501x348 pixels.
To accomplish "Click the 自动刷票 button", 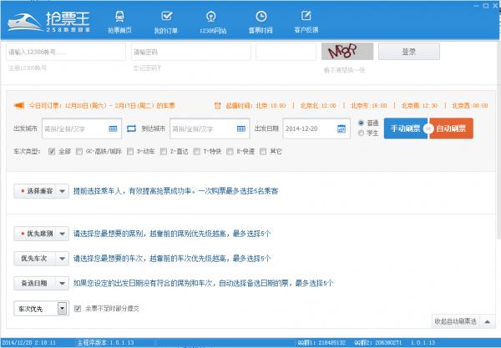I will [x=452, y=129].
